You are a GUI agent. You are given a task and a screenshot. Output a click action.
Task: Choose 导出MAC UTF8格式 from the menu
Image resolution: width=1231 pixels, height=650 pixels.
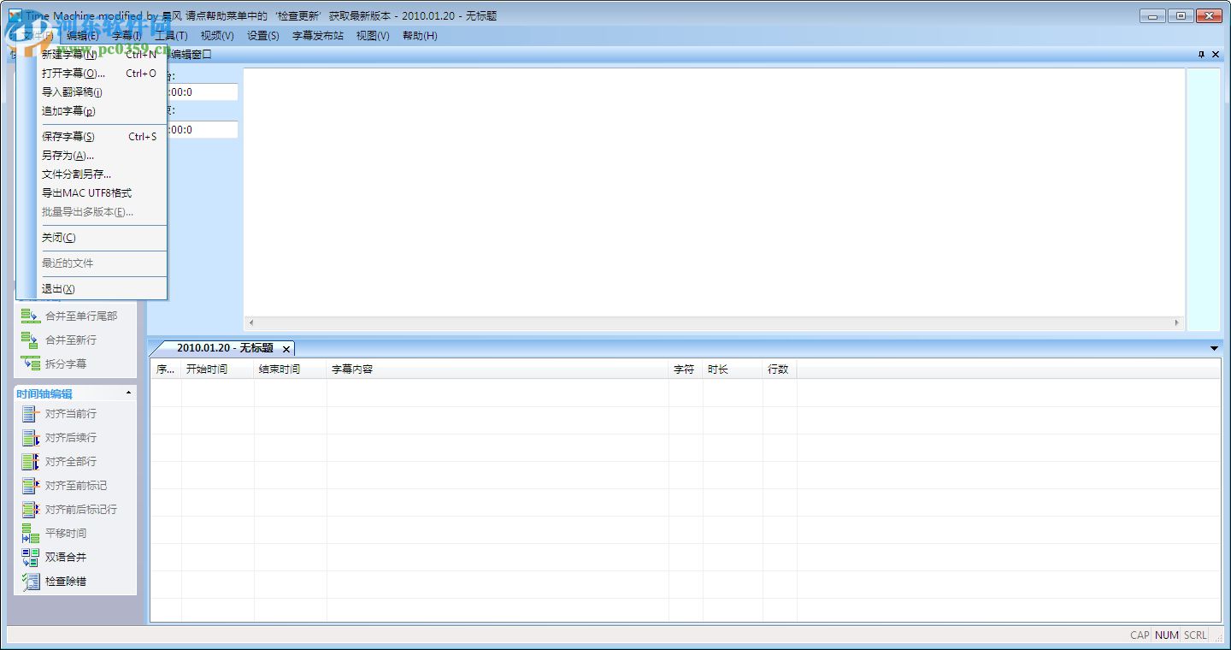pos(87,192)
